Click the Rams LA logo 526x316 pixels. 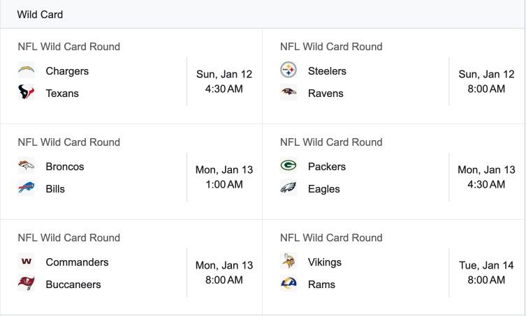tap(288, 283)
